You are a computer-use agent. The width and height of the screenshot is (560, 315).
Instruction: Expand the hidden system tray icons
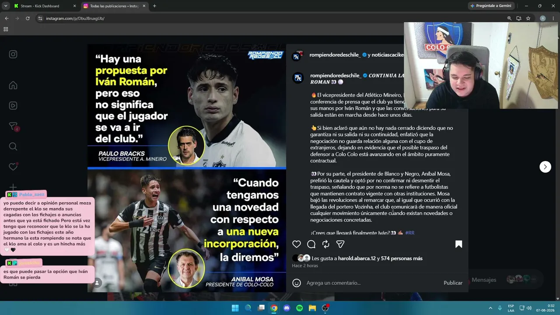(x=490, y=308)
